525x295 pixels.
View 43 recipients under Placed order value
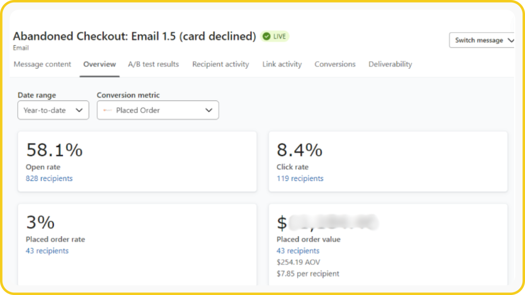tap(298, 251)
